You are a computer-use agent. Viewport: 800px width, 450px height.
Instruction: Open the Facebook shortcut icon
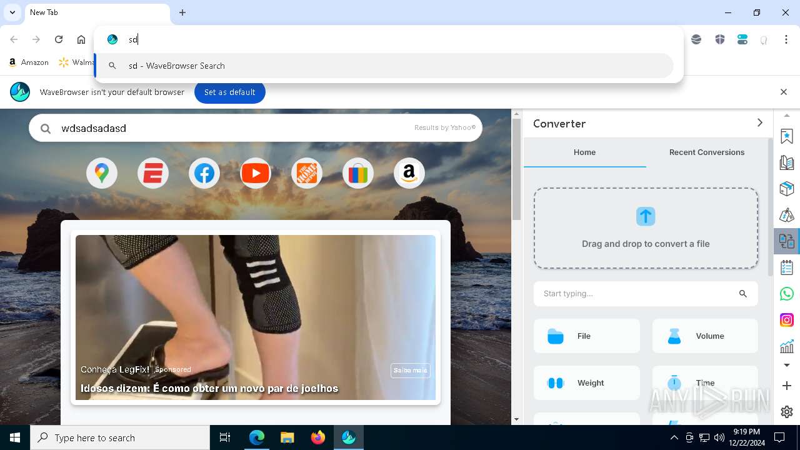[204, 173]
